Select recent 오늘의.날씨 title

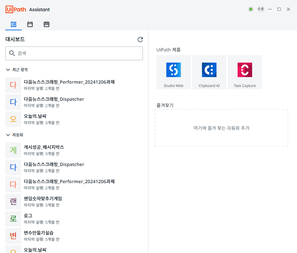pos(35,116)
